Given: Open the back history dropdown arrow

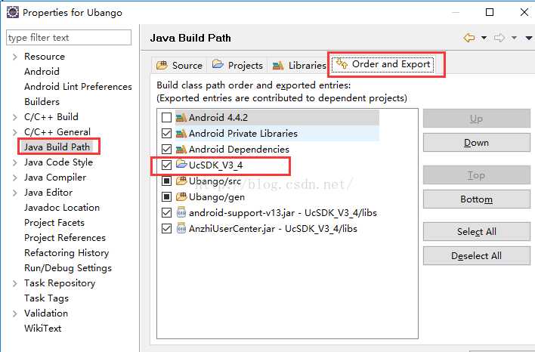Looking at the screenshot, I should click(484, 38).
